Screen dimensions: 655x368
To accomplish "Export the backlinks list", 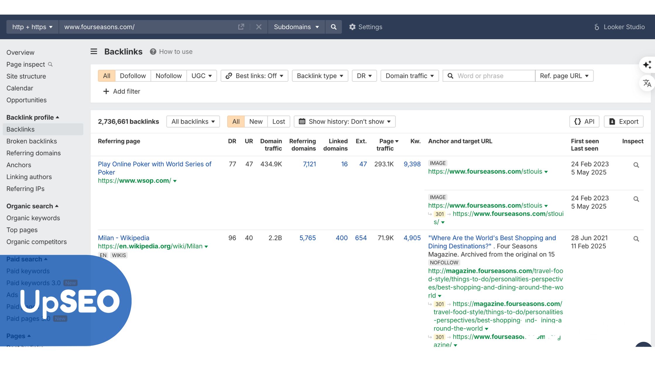I will pos(624,121).
